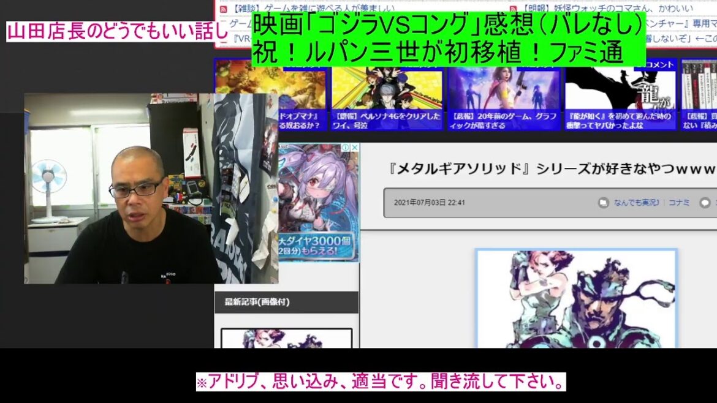
Task: Open first thumbnail under 最新記事(画像付)
Action: point(286,339)
